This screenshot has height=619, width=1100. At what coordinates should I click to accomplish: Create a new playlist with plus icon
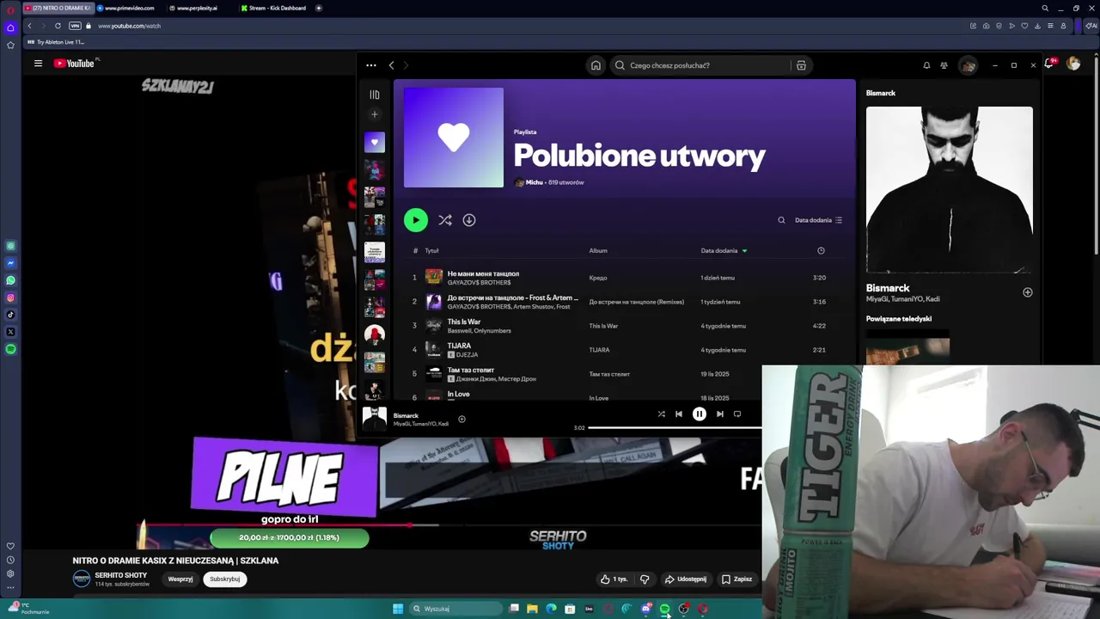pos(374,114)
